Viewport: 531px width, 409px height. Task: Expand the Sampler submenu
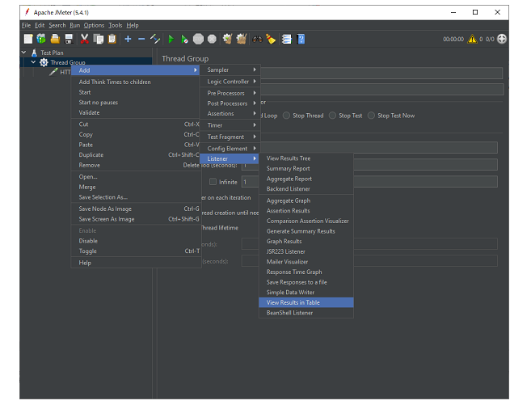point(230,70)
